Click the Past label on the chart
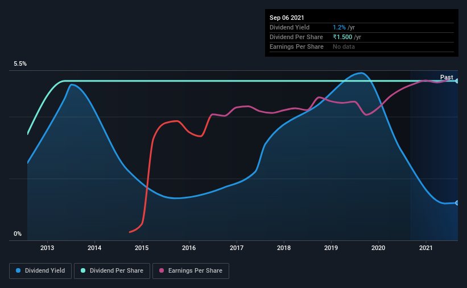 point(447,77)
